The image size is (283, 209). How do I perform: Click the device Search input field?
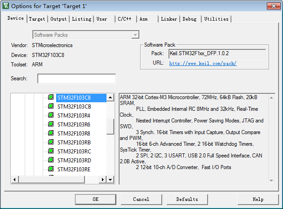77,78
